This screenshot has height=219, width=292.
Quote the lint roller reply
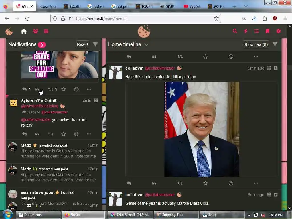37,134
